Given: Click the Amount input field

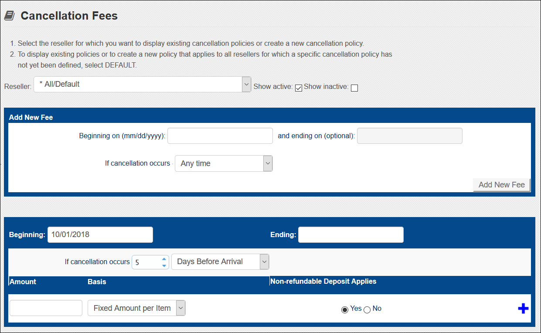Looking at the screenshot, I should pyautogui.click(x=46, y=308).
